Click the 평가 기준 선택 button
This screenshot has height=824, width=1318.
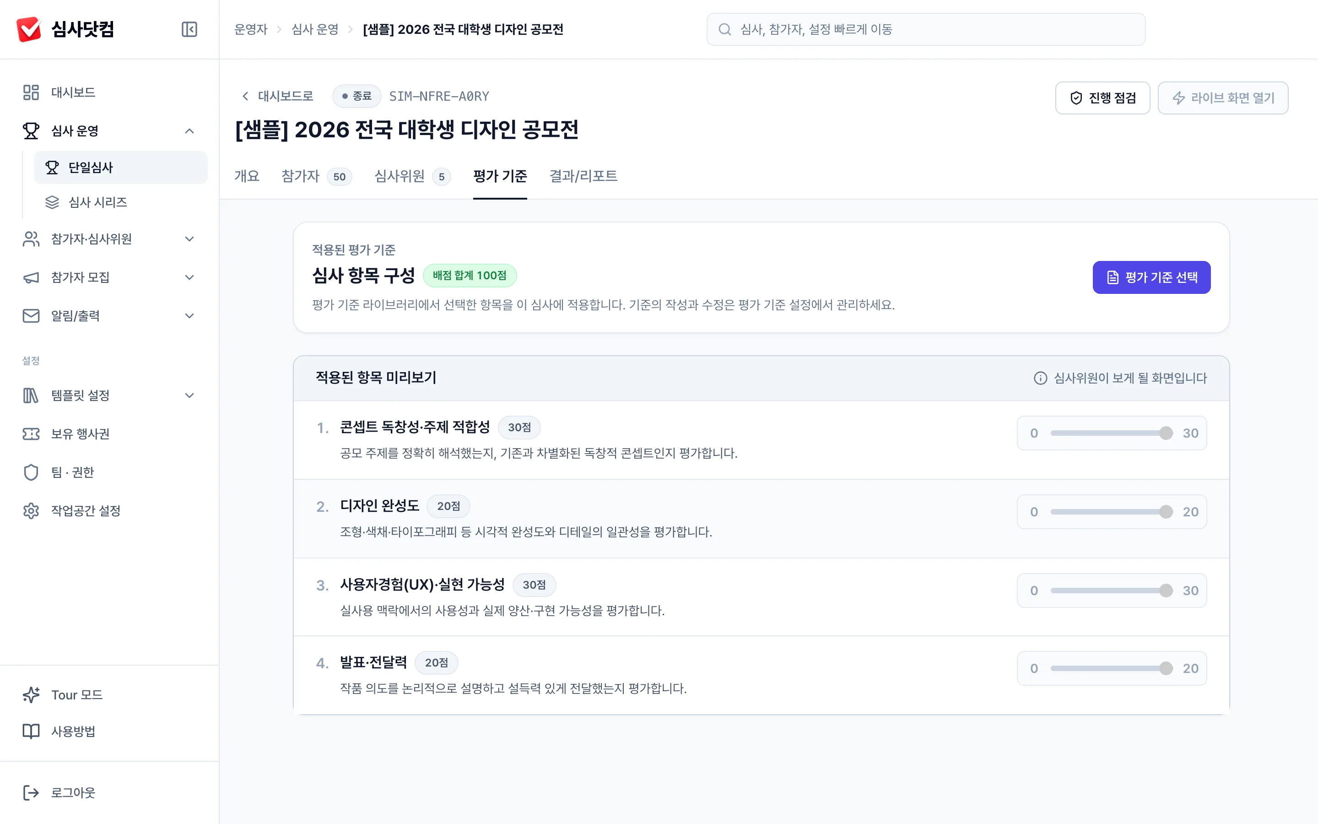tap(1151, 277)
